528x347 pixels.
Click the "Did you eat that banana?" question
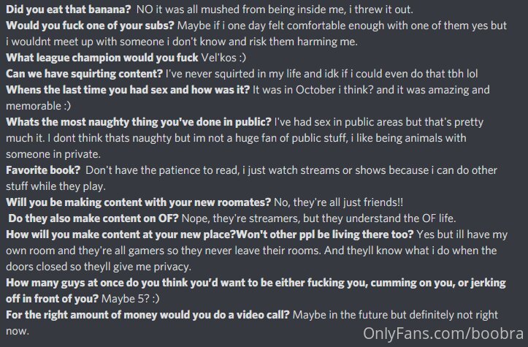[69, 9]
